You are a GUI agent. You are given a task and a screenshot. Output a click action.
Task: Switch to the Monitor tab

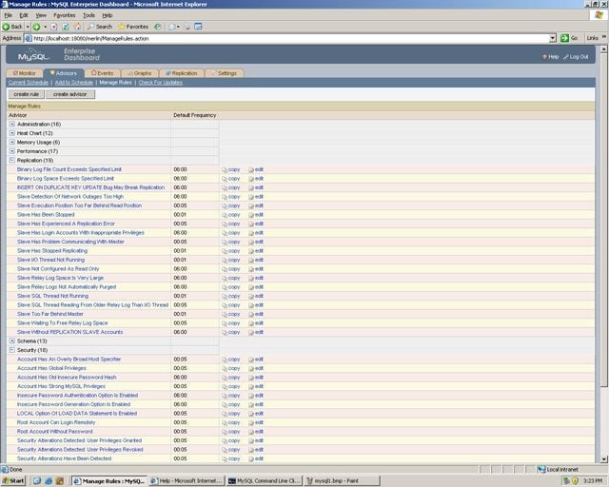(24, 73)
